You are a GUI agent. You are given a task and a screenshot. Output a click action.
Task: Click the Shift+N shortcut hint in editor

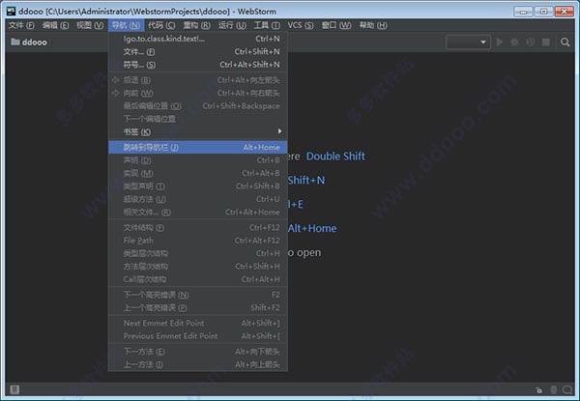pos(306,181)
